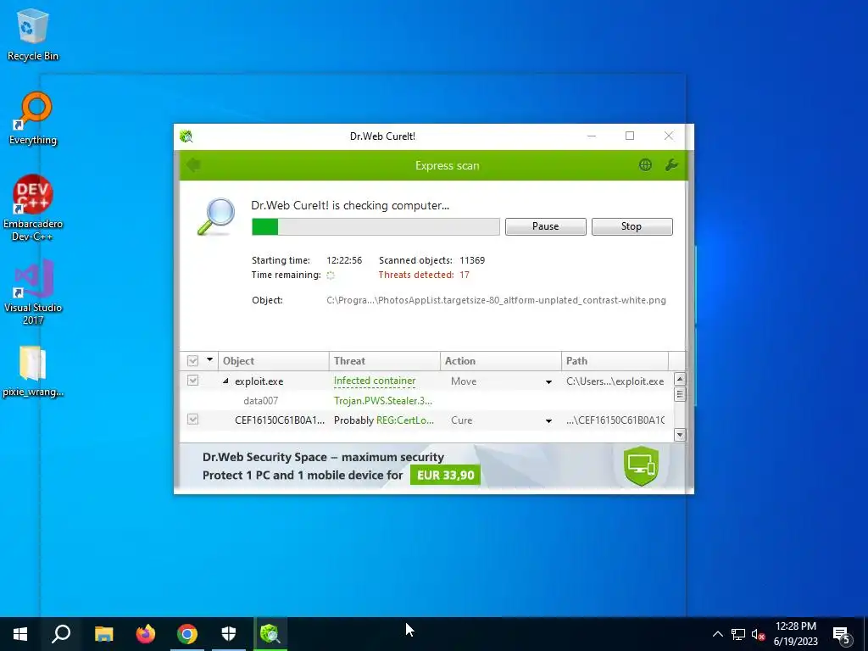868x651 pixels.
Task: Open File Explorer from taskbar
Action: point(103,634)
